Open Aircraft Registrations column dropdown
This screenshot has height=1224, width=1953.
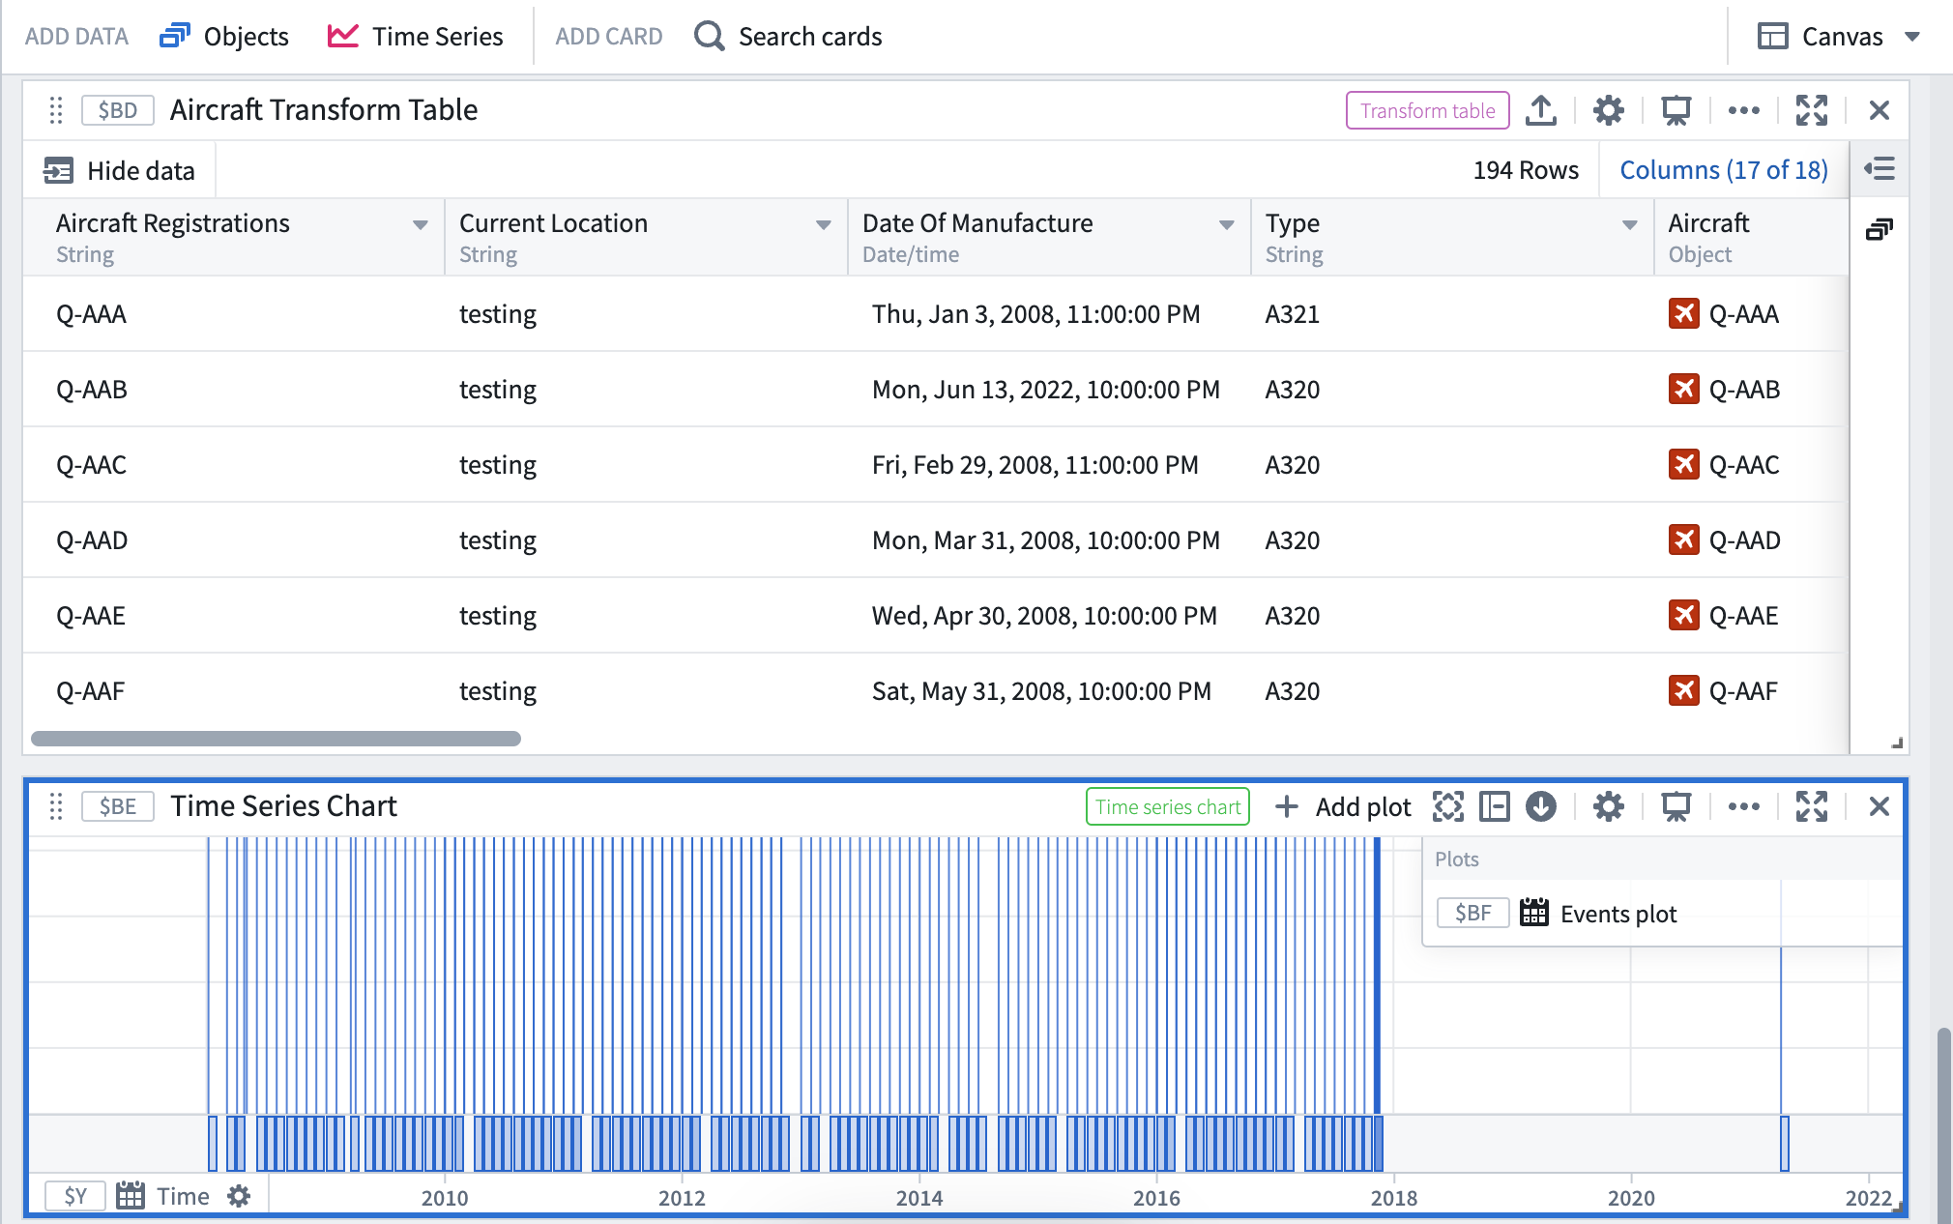pyautogui.click(x=421, y=225)
